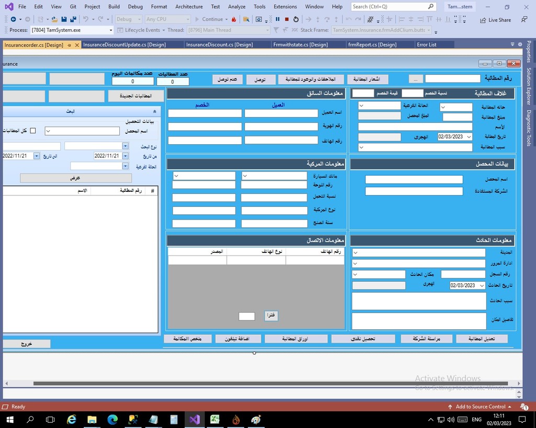The width and height of the screenshot is (536, 428).
Task: Click the Save floppy disk icon
Action: point(64,19)
